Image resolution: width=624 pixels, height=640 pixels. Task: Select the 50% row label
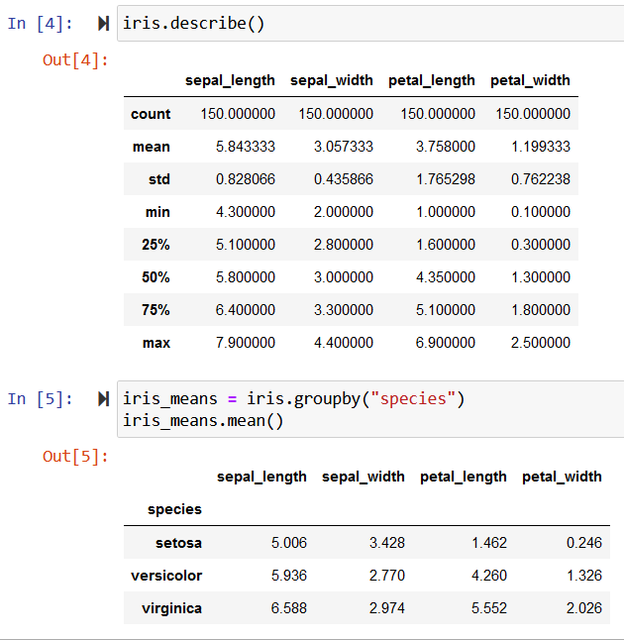156,277
